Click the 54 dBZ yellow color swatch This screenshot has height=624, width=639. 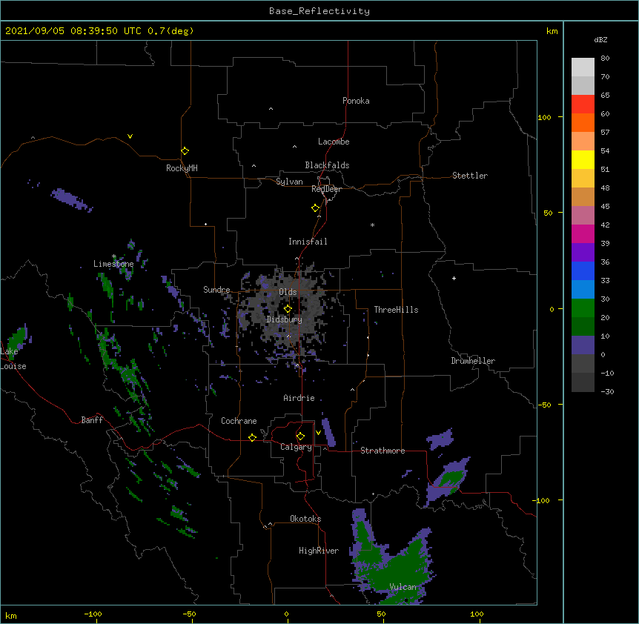pos(583,159)
